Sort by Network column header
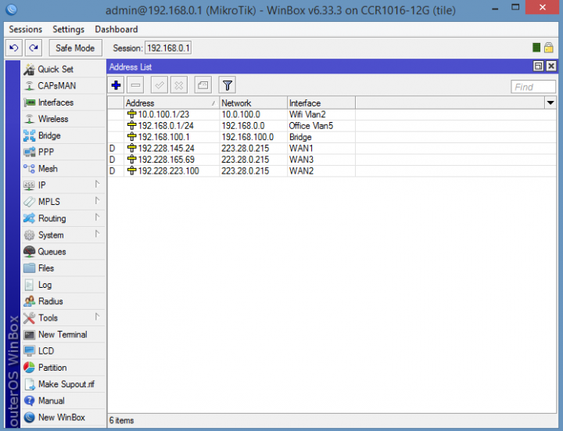 point(253,103)
